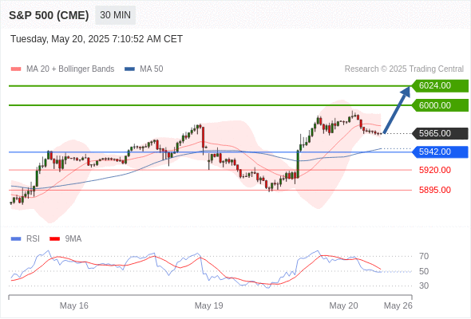Select the MA 20 + Bollinger Bands legend label

tap(70, 69)
